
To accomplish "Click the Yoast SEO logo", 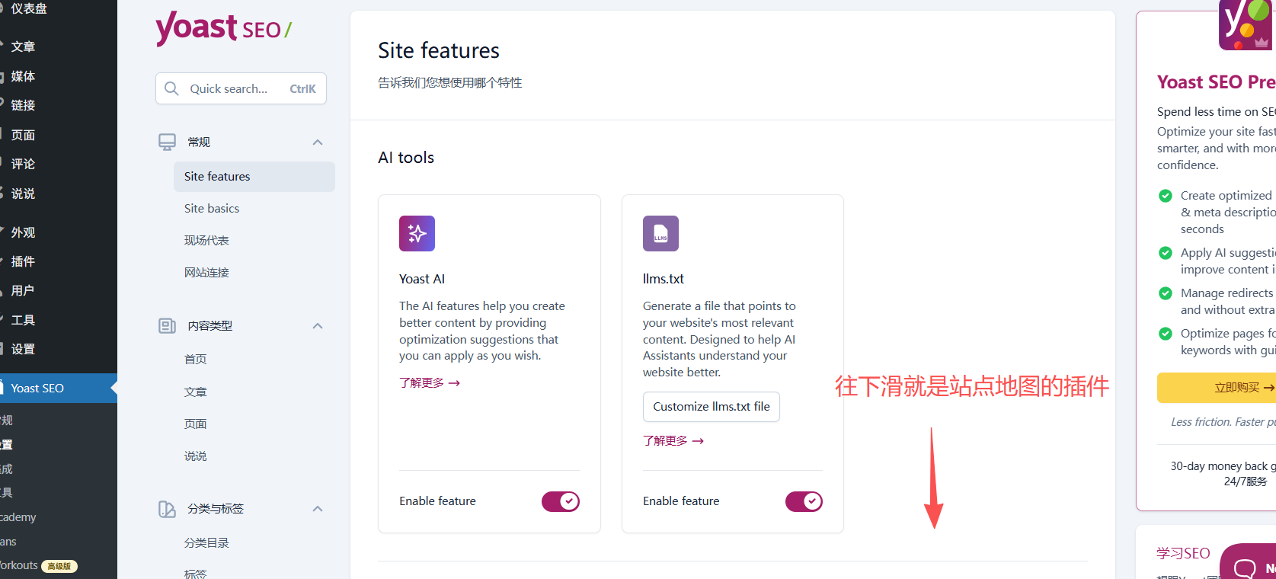I will coord(224,29).
